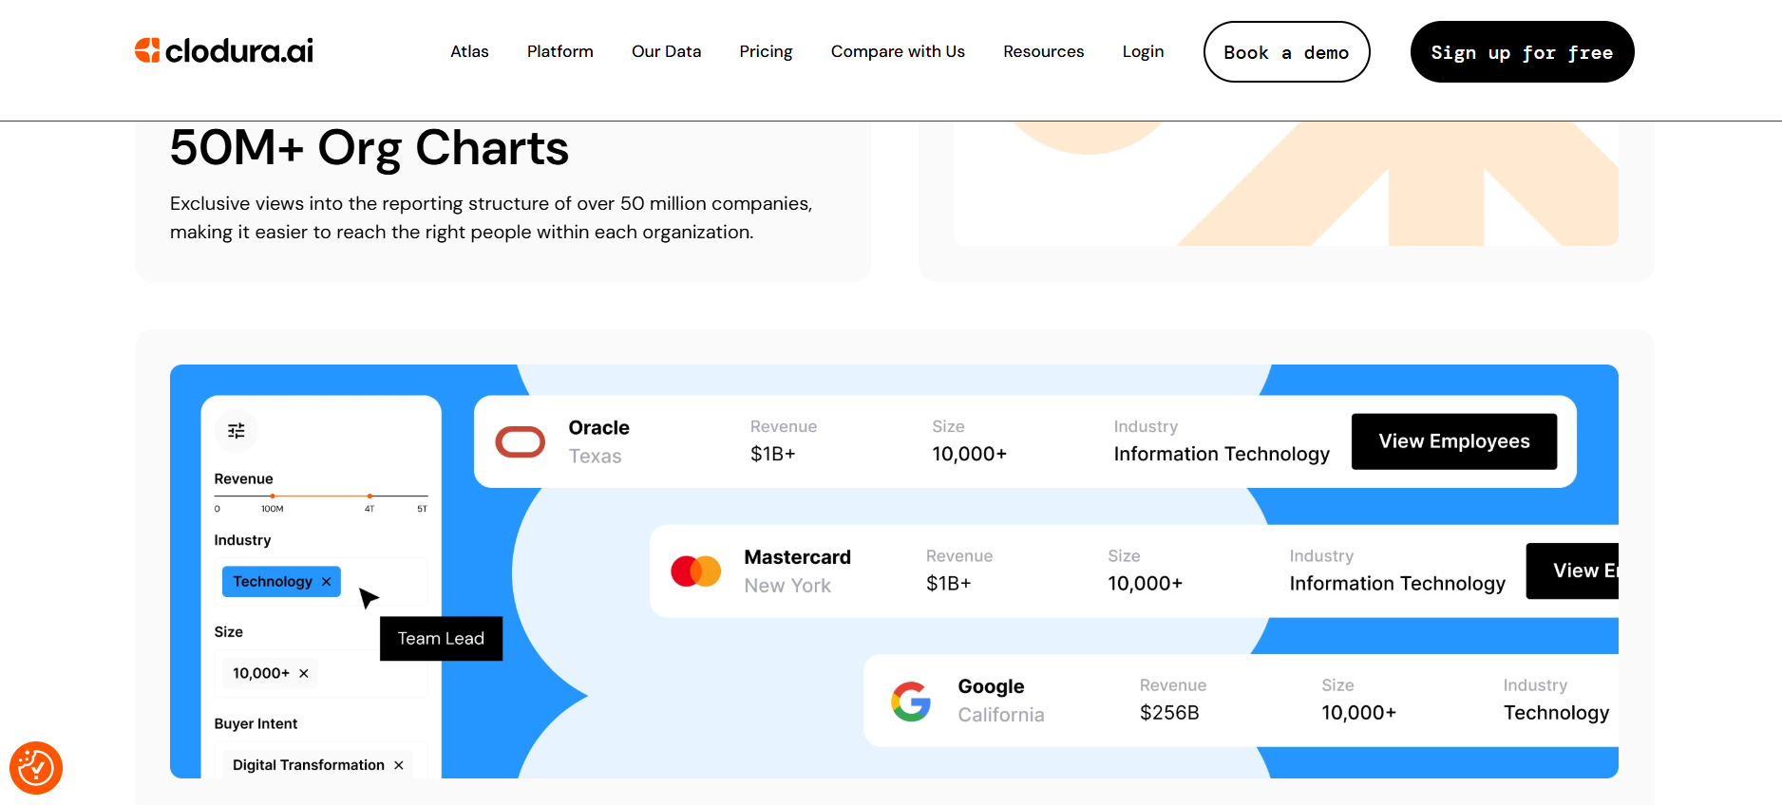1782x805 pixels.
Task: Open the Resources menu
Action: coord(1044,51)
